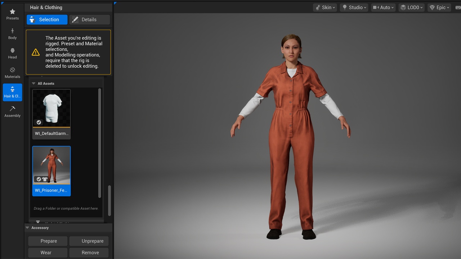This screenshot has width=461, height=259.
Task: Click the keyboard icon at the top right
Action: (x=458, y=8)
